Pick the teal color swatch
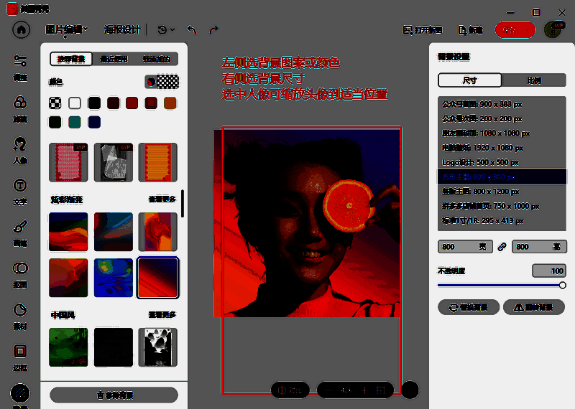 (75, 122)
